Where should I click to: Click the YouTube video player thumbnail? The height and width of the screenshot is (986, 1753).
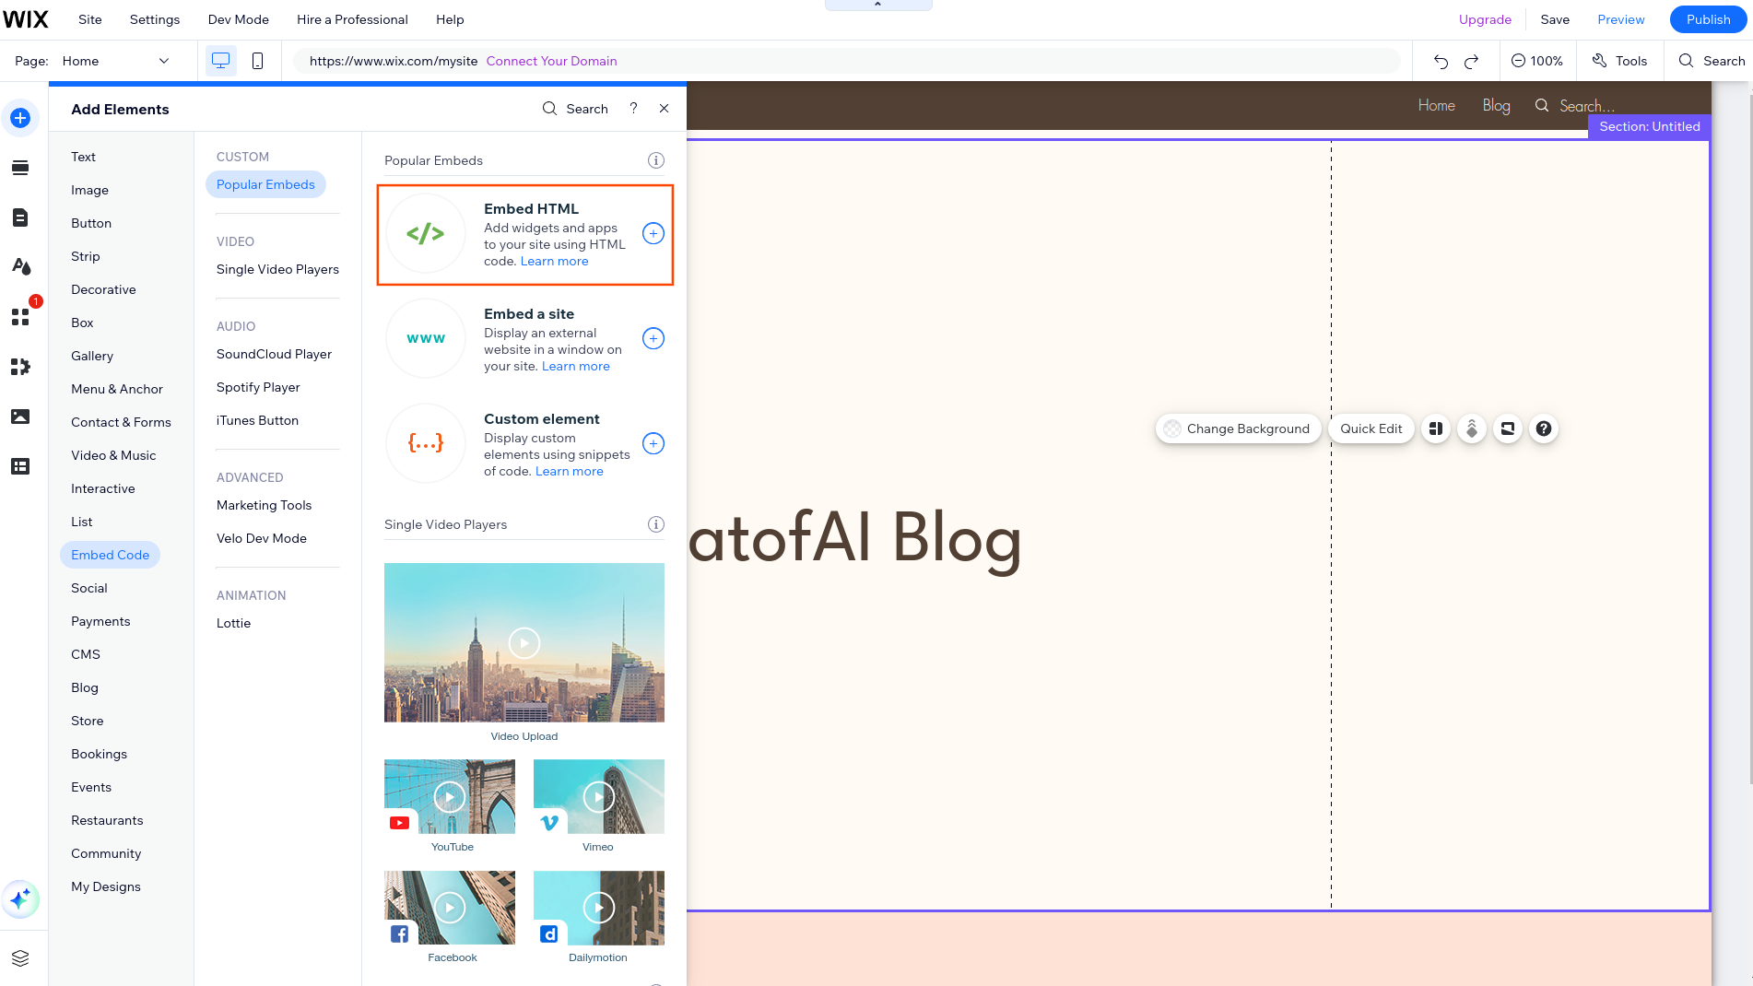click(x=450, y=796)
